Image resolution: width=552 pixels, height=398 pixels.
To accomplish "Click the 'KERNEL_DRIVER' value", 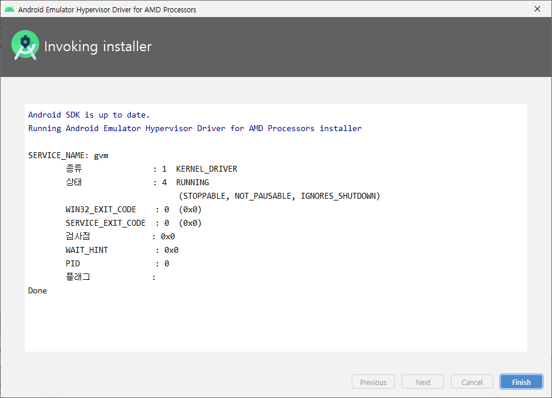I will (x=207, y=169).
